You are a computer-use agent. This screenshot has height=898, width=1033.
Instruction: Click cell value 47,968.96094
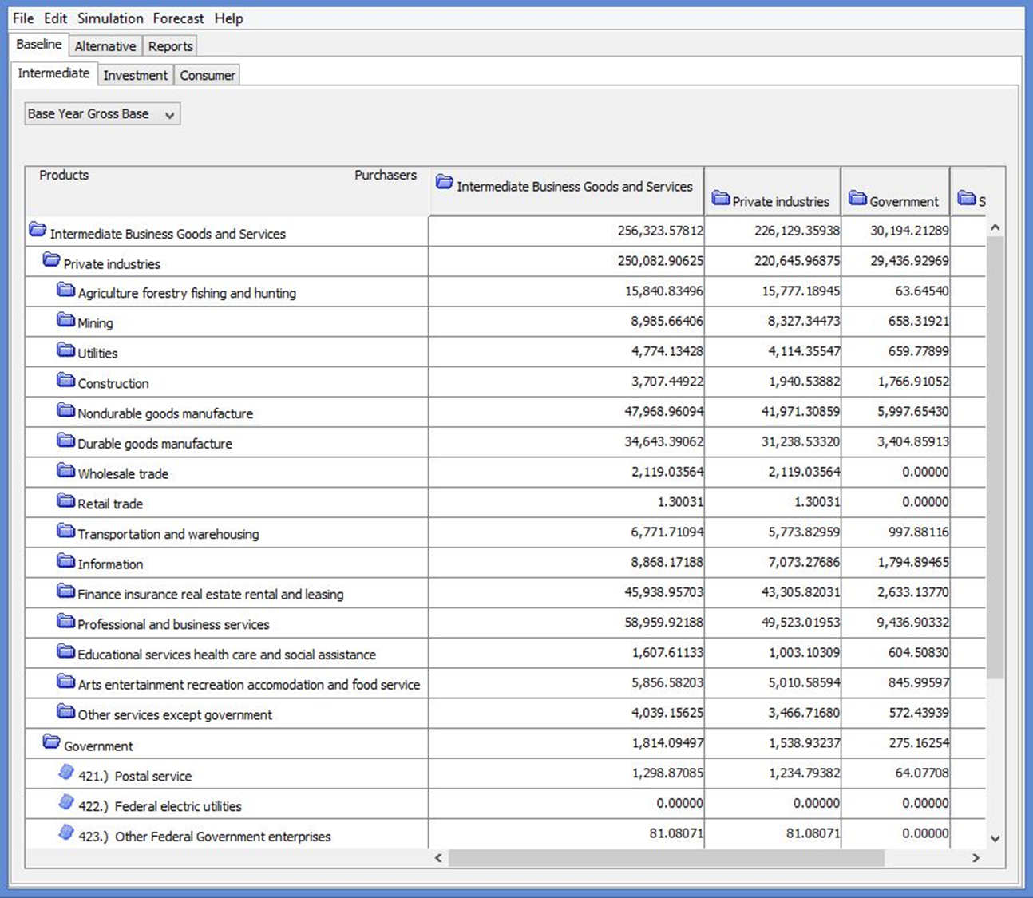click(664, 411)
